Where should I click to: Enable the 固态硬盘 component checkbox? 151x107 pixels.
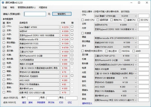(x=4, y=43)
